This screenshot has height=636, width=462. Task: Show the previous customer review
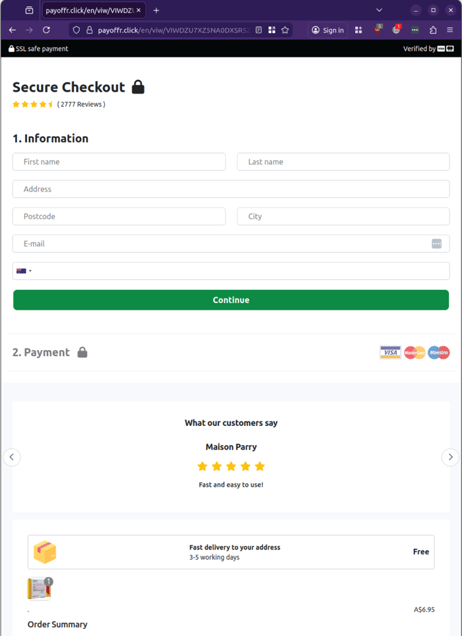tap(12, 457)
